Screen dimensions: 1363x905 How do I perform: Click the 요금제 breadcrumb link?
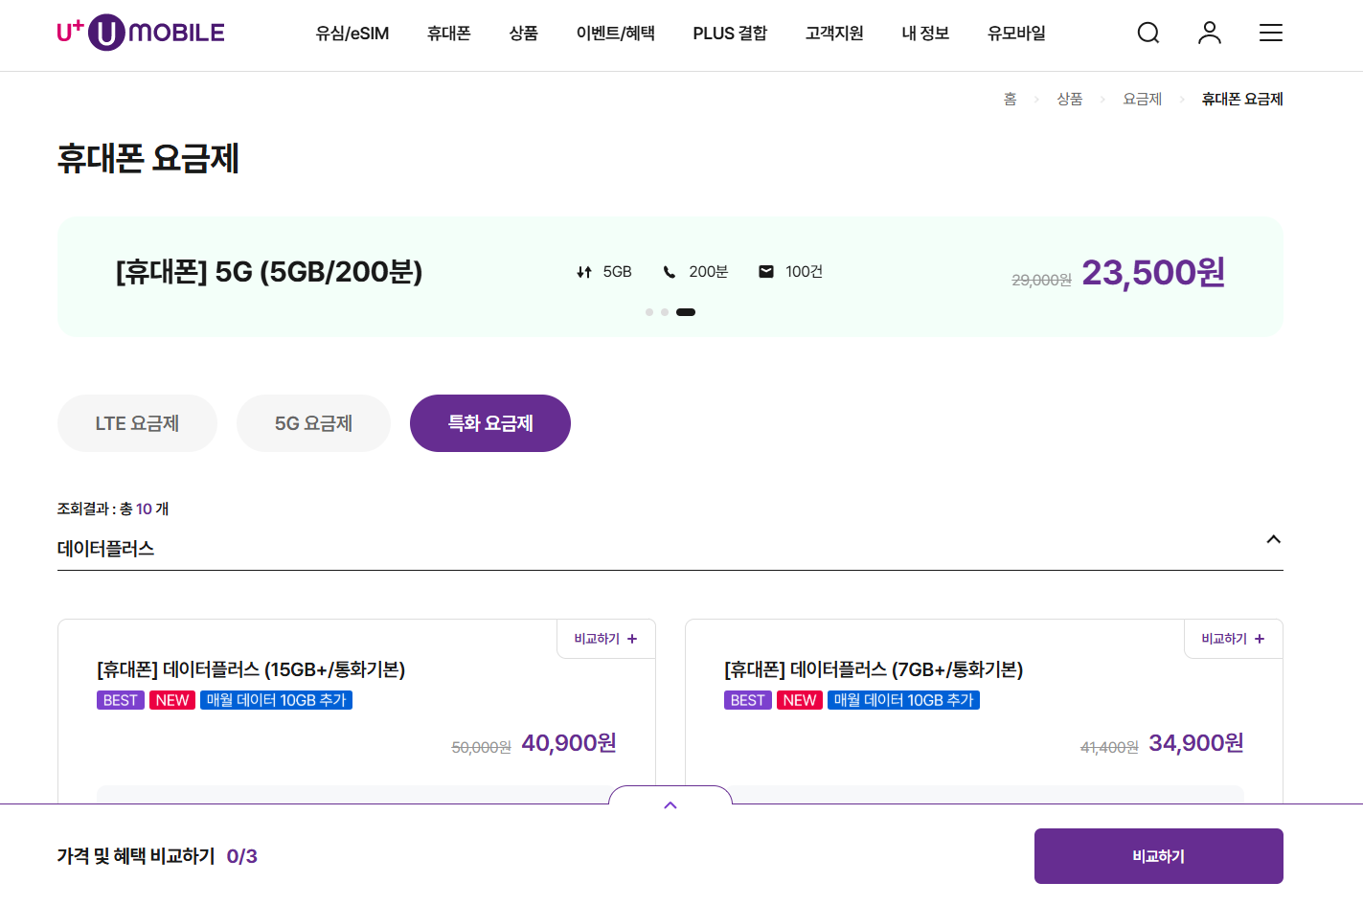click(x=1142, y=98)
